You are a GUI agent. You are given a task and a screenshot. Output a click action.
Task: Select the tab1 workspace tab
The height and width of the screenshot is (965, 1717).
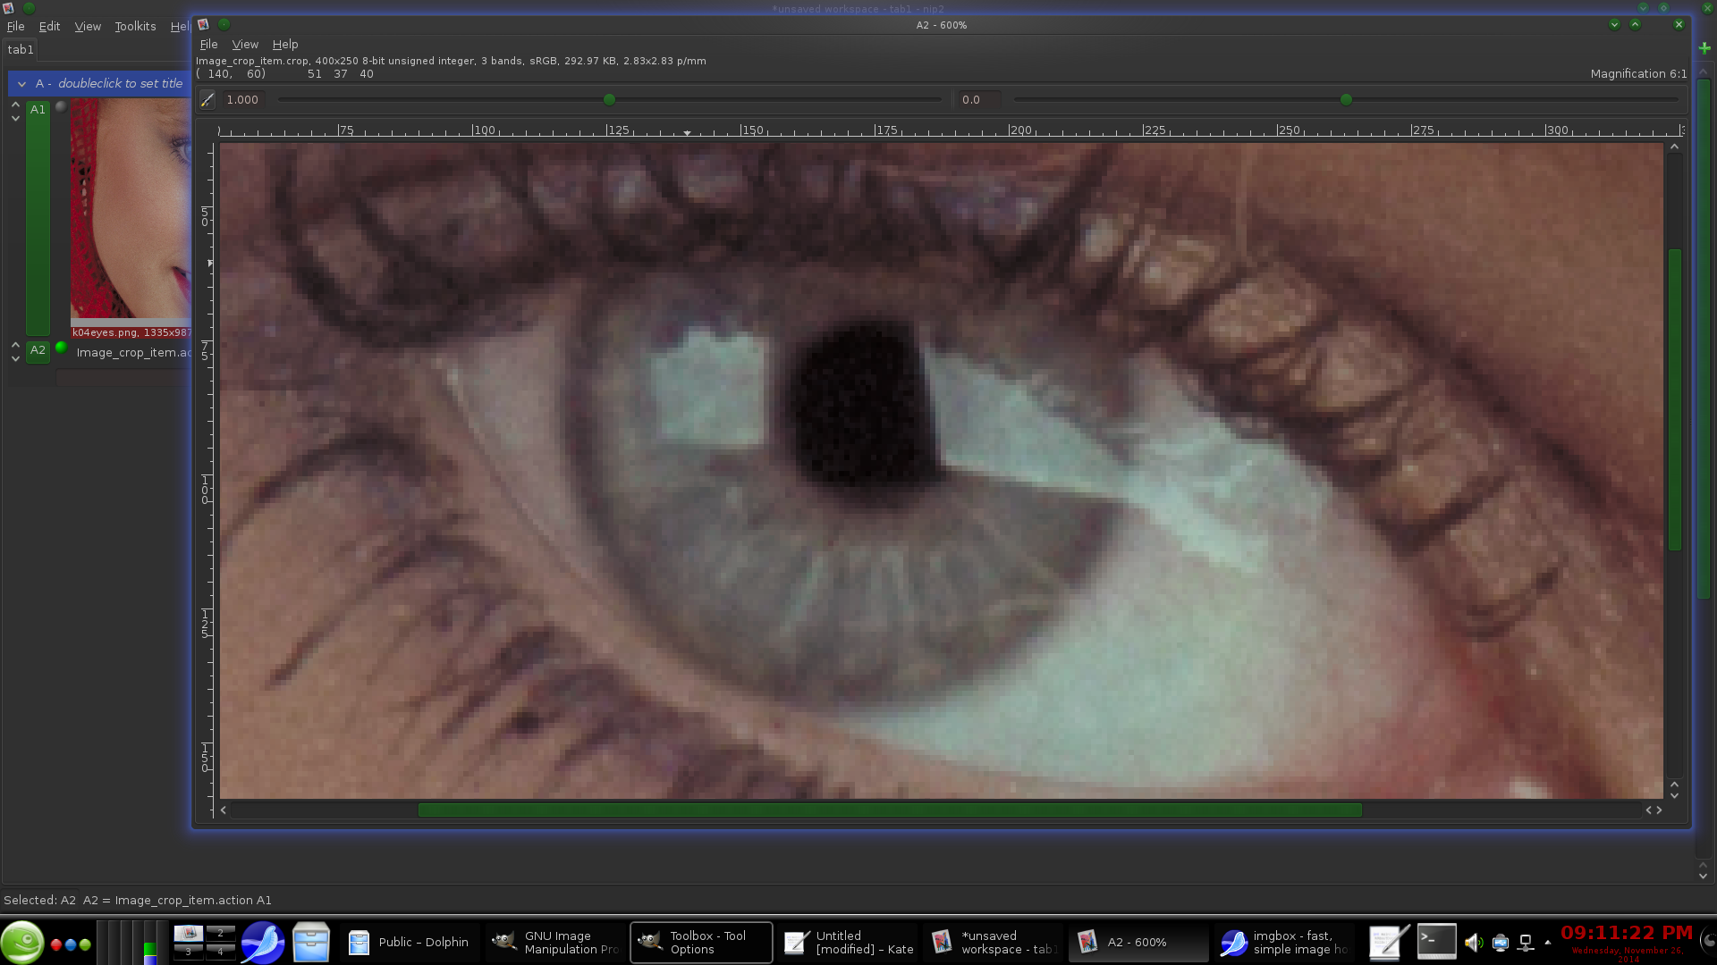pyautogui.click(x=20, y=50)
